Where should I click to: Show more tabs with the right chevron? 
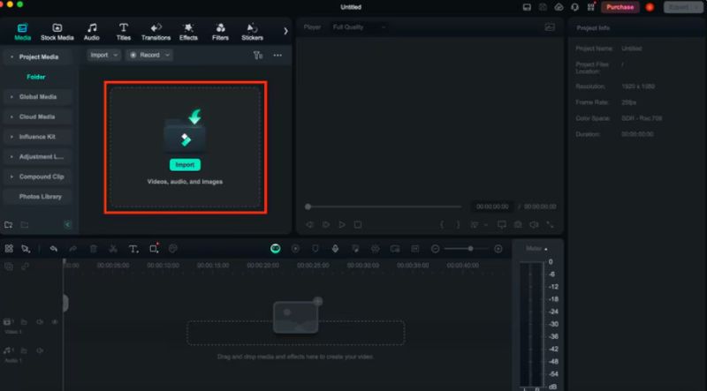pos(285,31)
